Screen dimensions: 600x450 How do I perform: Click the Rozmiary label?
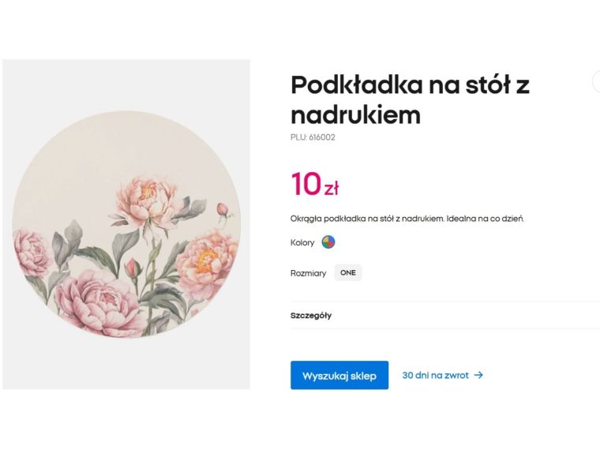[308, 273]
